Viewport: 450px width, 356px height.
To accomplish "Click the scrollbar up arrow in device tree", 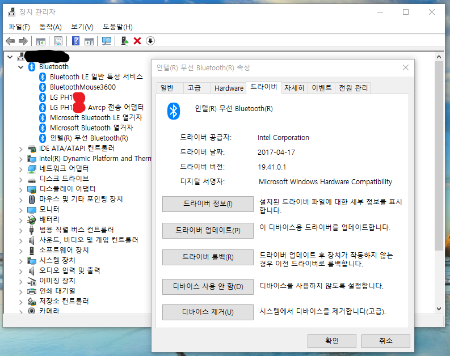I will 439,57.
